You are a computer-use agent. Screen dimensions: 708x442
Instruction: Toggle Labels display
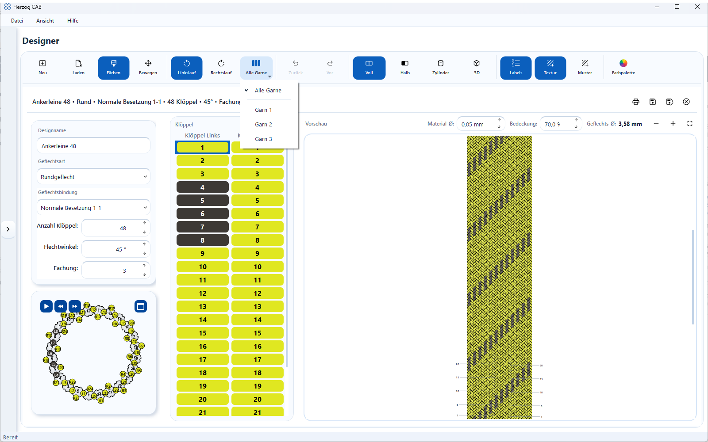(516, 68)
